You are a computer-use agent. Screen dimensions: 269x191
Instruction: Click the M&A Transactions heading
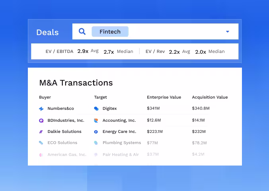[x=76, y=83]
